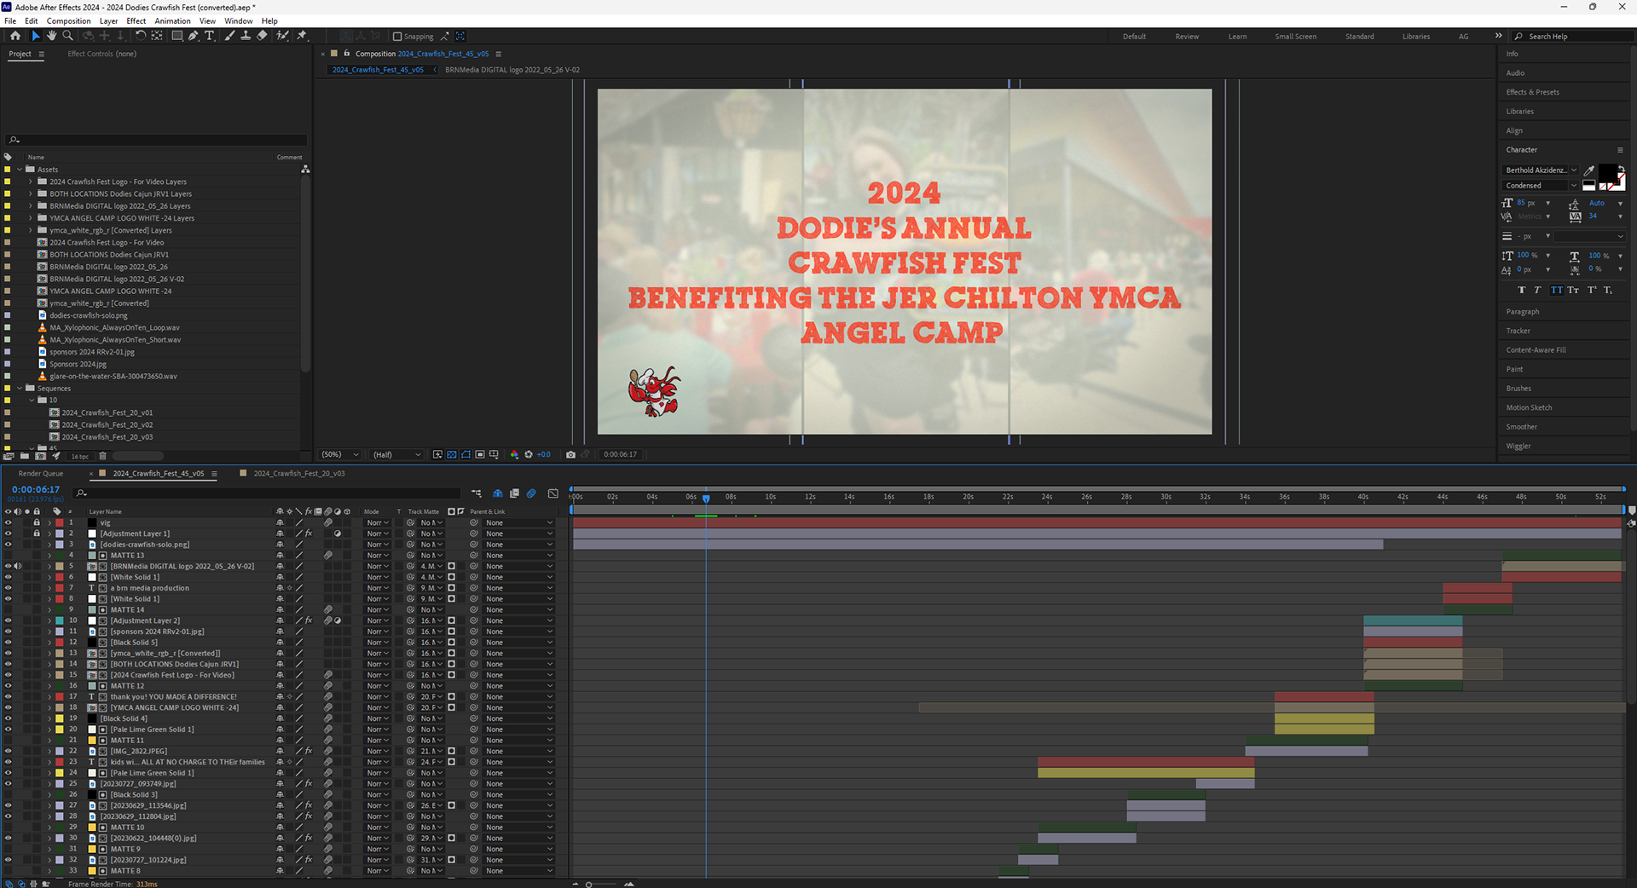
Task: Expand the 2024 Crawfish Fest Logo folder
Action: click(31, 182)
